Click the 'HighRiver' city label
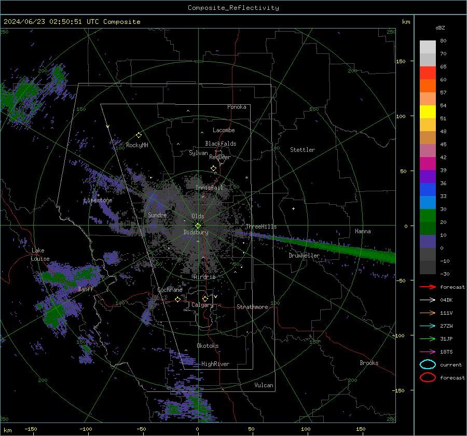Viewport: 467px width, 436px height. coord(215,364)
